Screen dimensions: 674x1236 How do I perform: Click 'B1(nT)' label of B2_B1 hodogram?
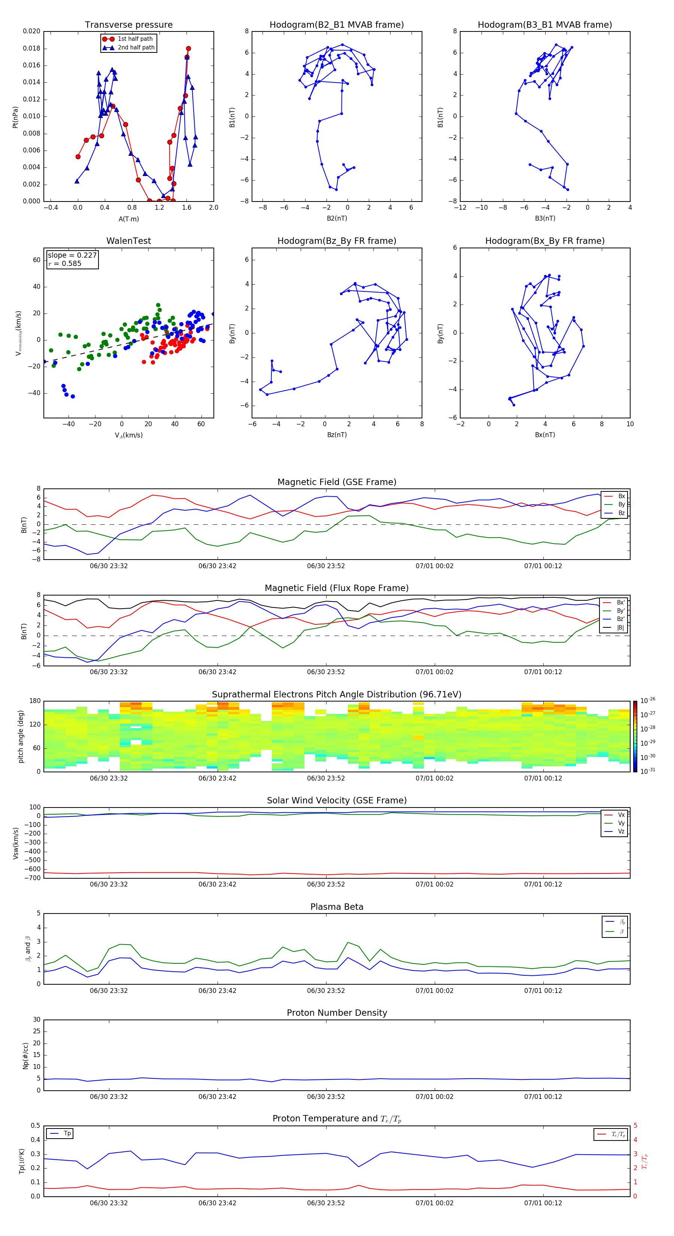pos(232,116)
